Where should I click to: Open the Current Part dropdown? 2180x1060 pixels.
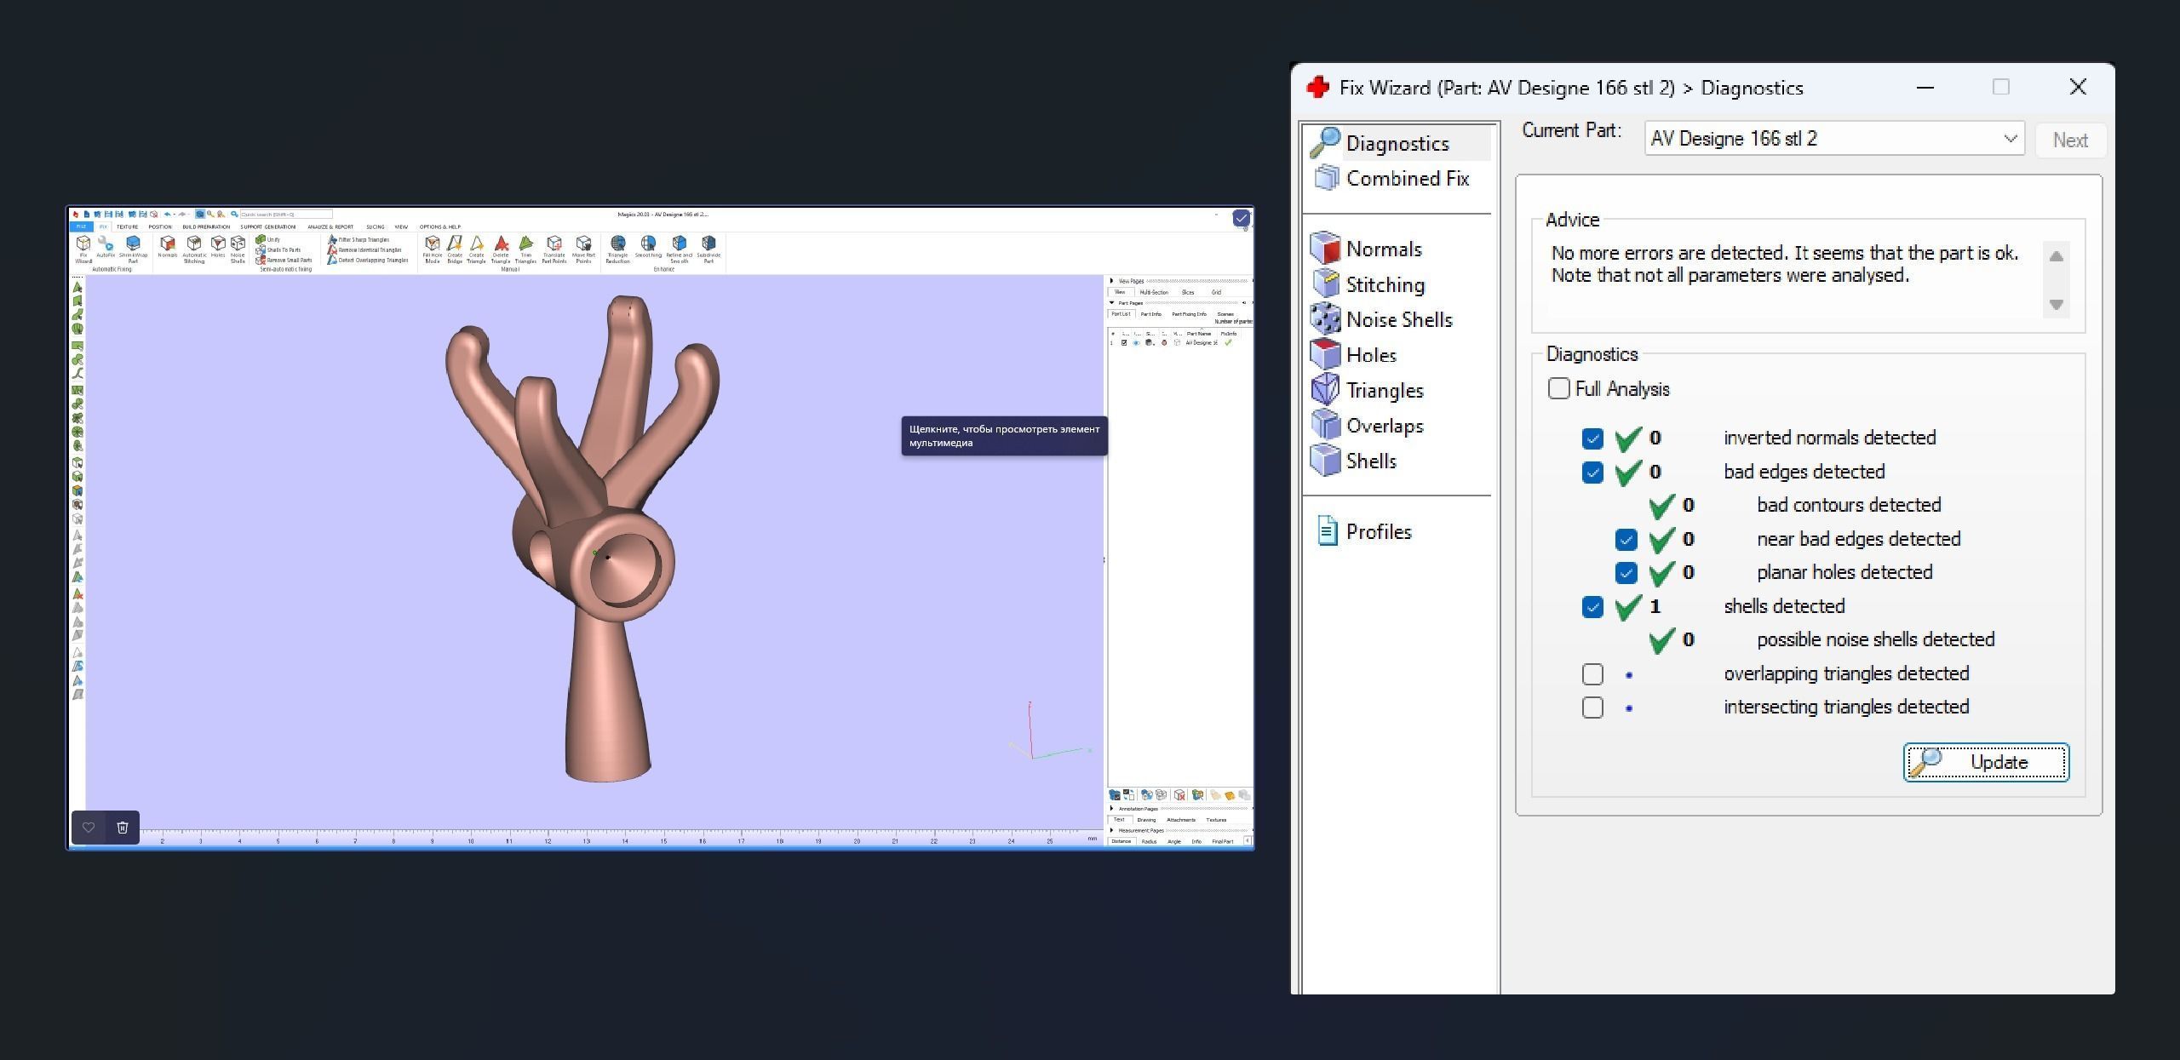(x=2011, y=139)
